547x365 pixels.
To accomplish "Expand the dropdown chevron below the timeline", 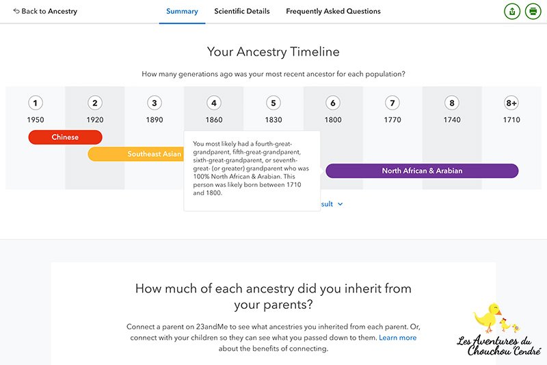I will (x=340, y=204).
